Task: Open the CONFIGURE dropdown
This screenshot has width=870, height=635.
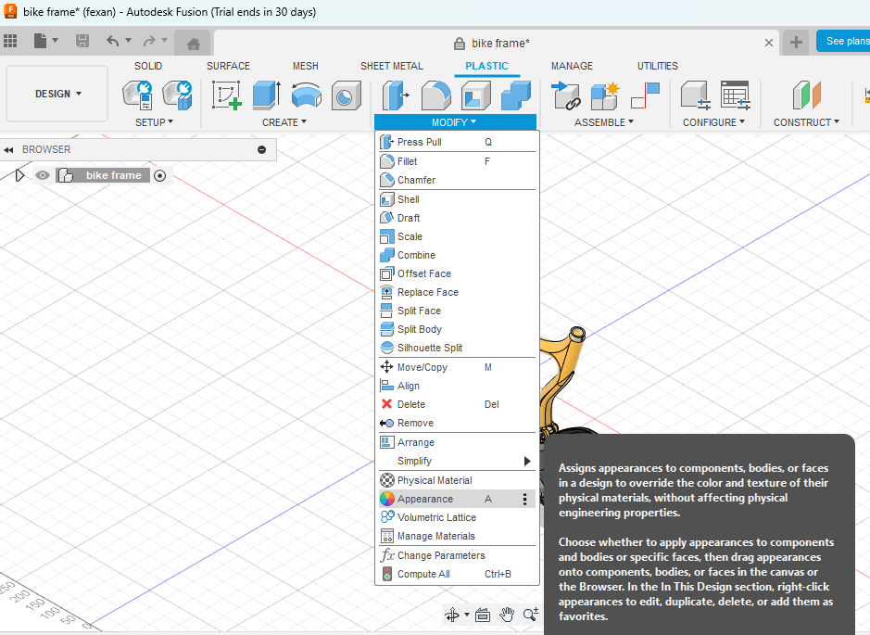Action: click(x=713, y=122)
